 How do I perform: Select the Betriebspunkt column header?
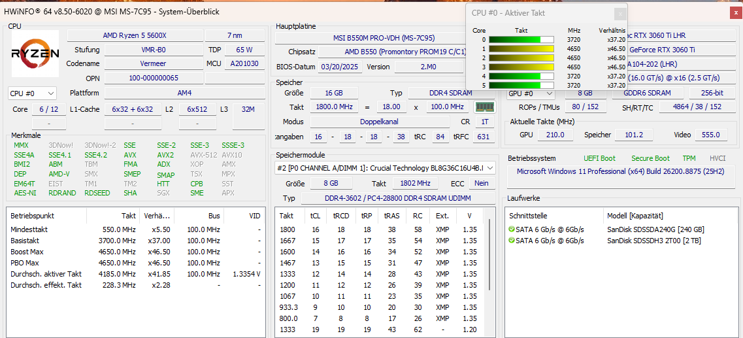click(46, 216)
